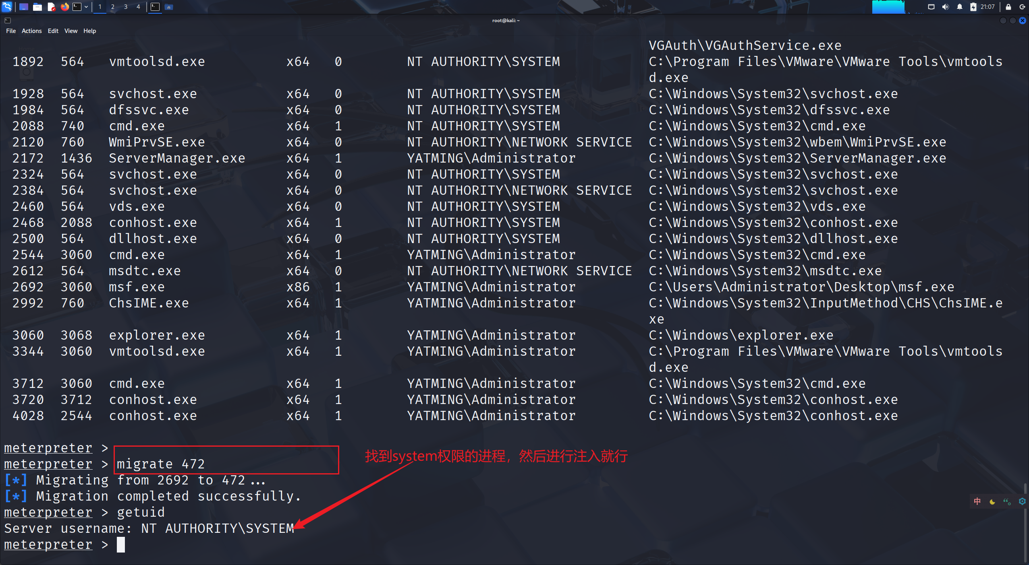Click the show desktop panel icon
Screen dimensions: 1029x565
pyautogui.click(x=23, y=7)
